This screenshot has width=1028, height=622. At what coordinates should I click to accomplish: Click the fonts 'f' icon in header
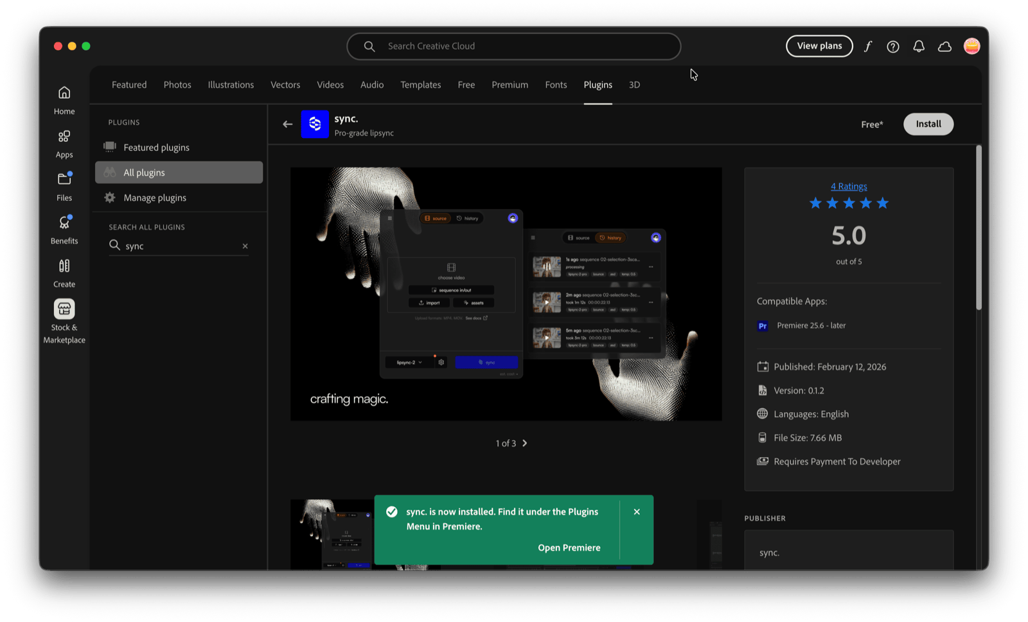tap(867, 46)
